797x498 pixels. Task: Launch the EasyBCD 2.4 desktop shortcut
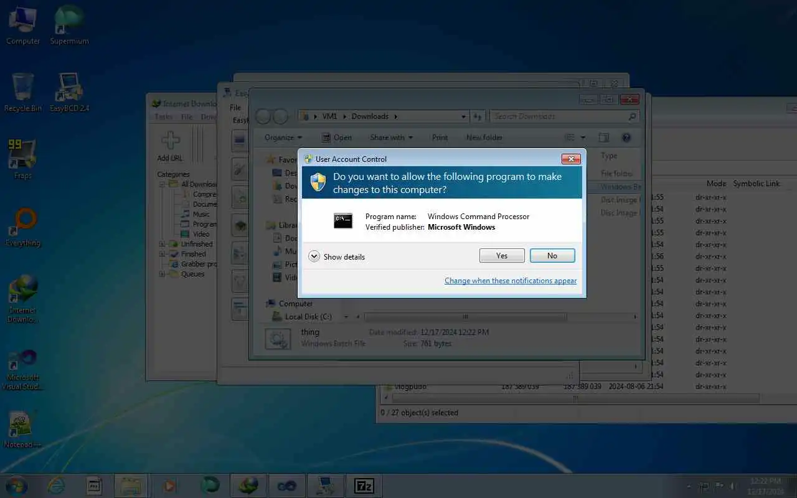point(69,92)
